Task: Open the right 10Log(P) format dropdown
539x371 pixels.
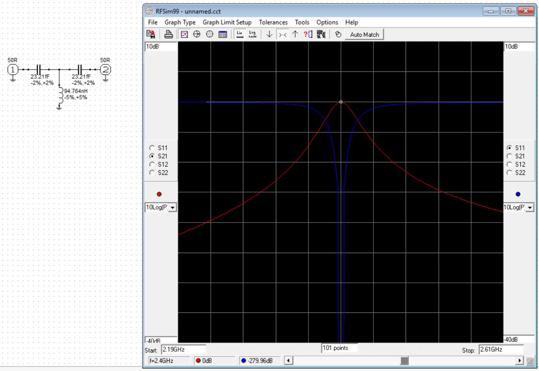Action: (x=530, y=208)
